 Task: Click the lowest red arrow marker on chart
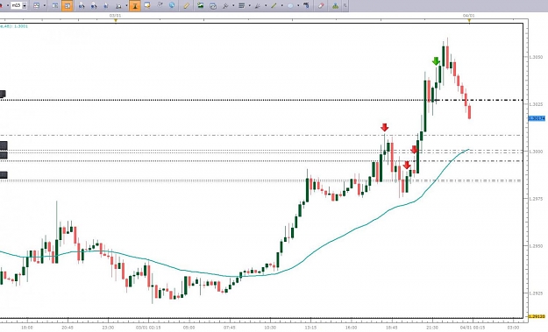tap(407, 165)
